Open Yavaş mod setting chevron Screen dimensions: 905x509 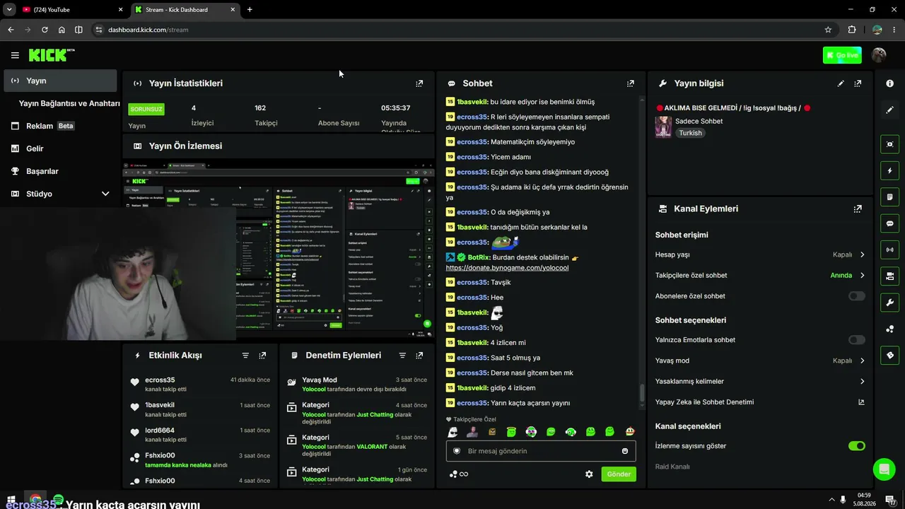862,361
